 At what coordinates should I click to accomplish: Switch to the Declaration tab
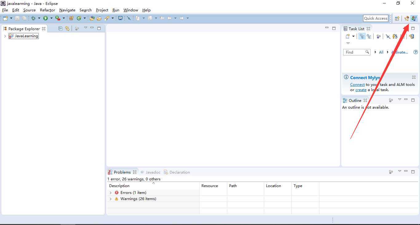point(177,172)
